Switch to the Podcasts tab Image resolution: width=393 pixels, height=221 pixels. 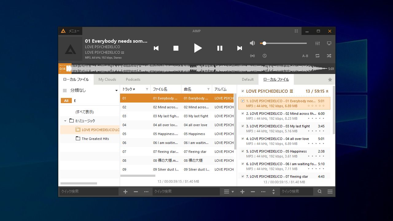(x=133, y=79)
